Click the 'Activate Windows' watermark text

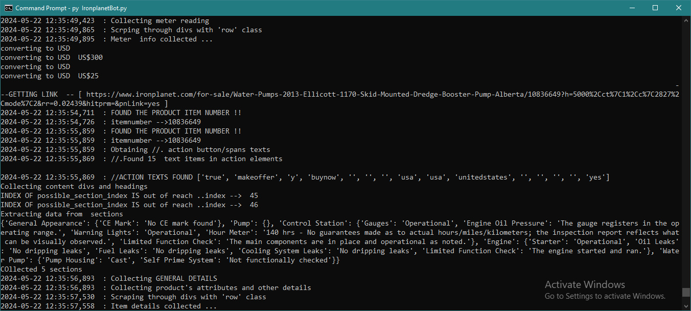tap(585, 284)
